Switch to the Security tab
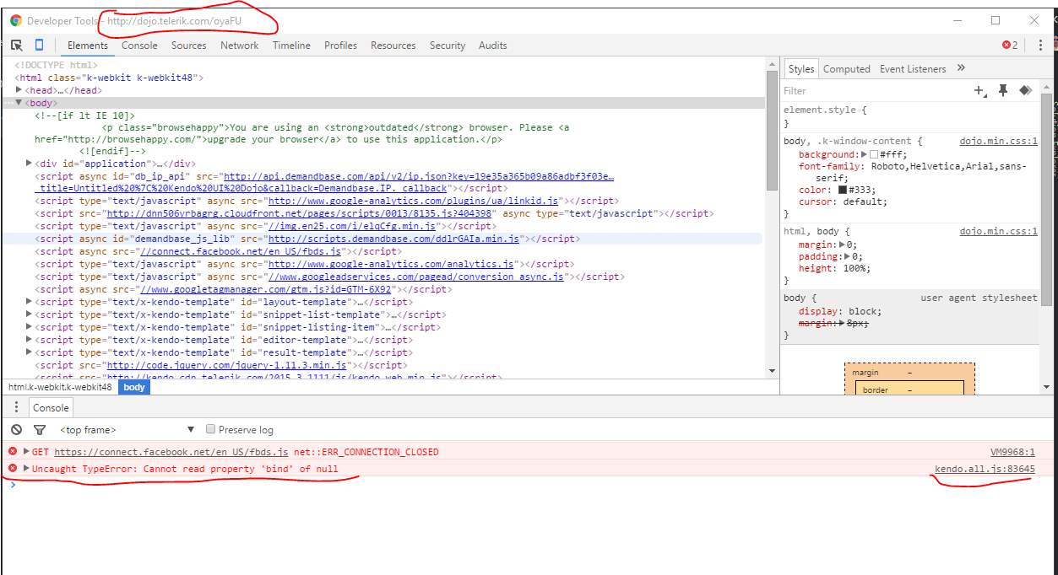Viewport: 1058px width, 575px height. coord(447,46)
